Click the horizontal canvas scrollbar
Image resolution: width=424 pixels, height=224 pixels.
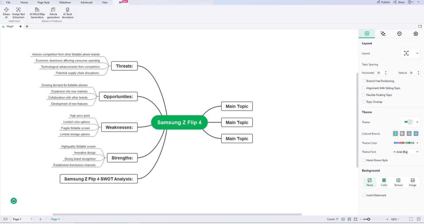(x=177, y=214)
